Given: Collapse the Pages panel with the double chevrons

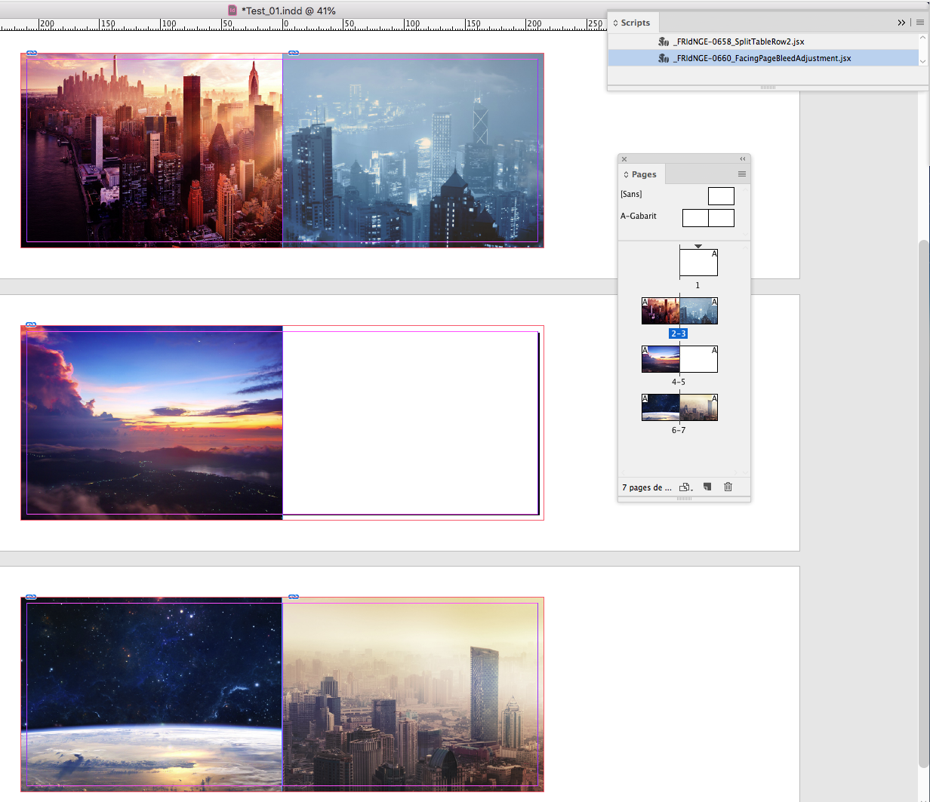Looking at the screenshot, I should coord(742,158).
